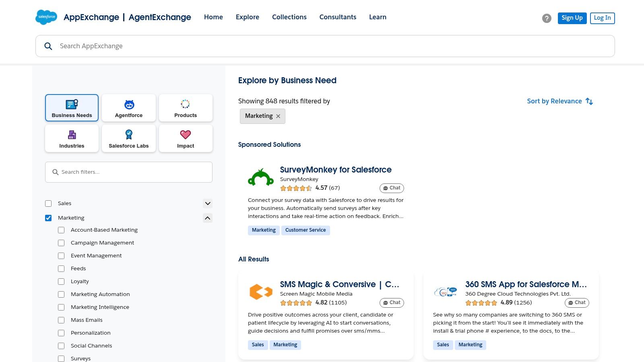This screenshot has height=362, width=644.
Task: Click the Search filters input field
Action: point(129,172)
